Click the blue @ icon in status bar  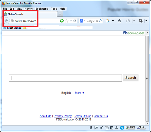click(122, 128)
